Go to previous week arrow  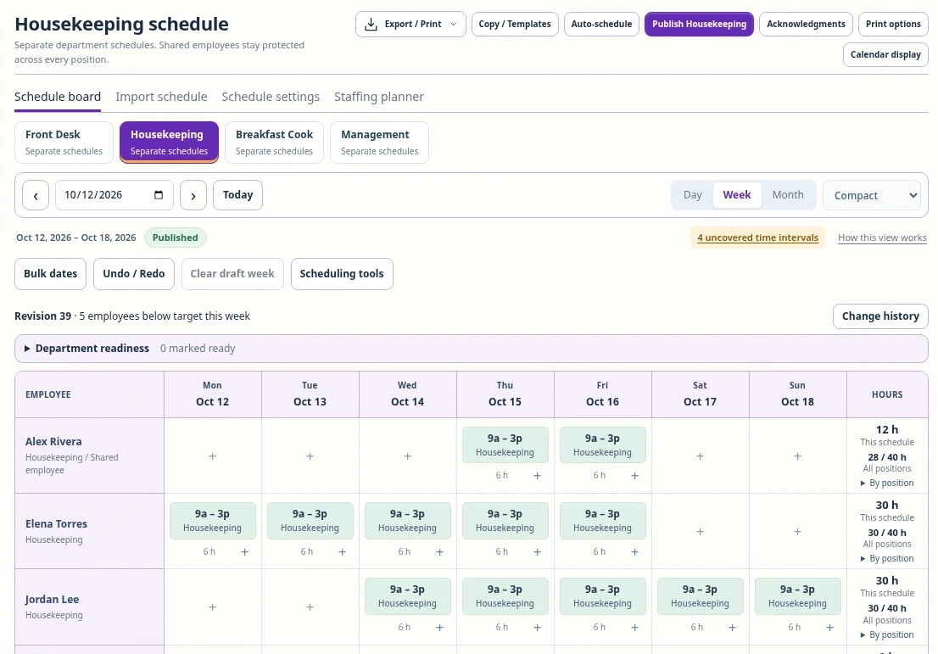click(x=36, y=195)
